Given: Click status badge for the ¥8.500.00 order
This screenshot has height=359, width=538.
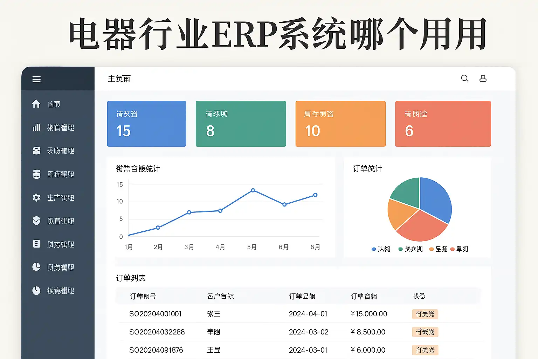Looking at the screenshot, I should (425, 332).
